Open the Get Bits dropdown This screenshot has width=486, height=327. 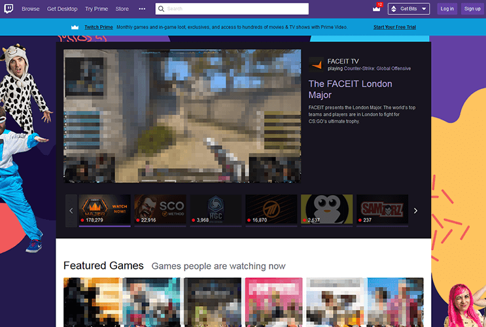pos(409,9)
